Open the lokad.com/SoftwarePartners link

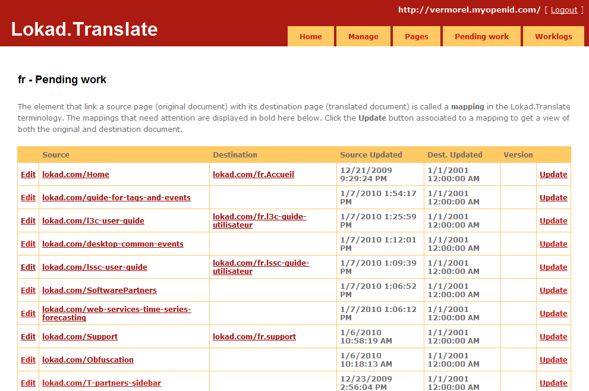(x=99, y=291)
